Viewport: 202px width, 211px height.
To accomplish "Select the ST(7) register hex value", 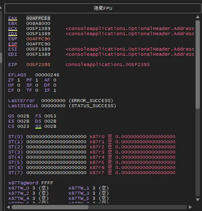I will tap(56, 173).
